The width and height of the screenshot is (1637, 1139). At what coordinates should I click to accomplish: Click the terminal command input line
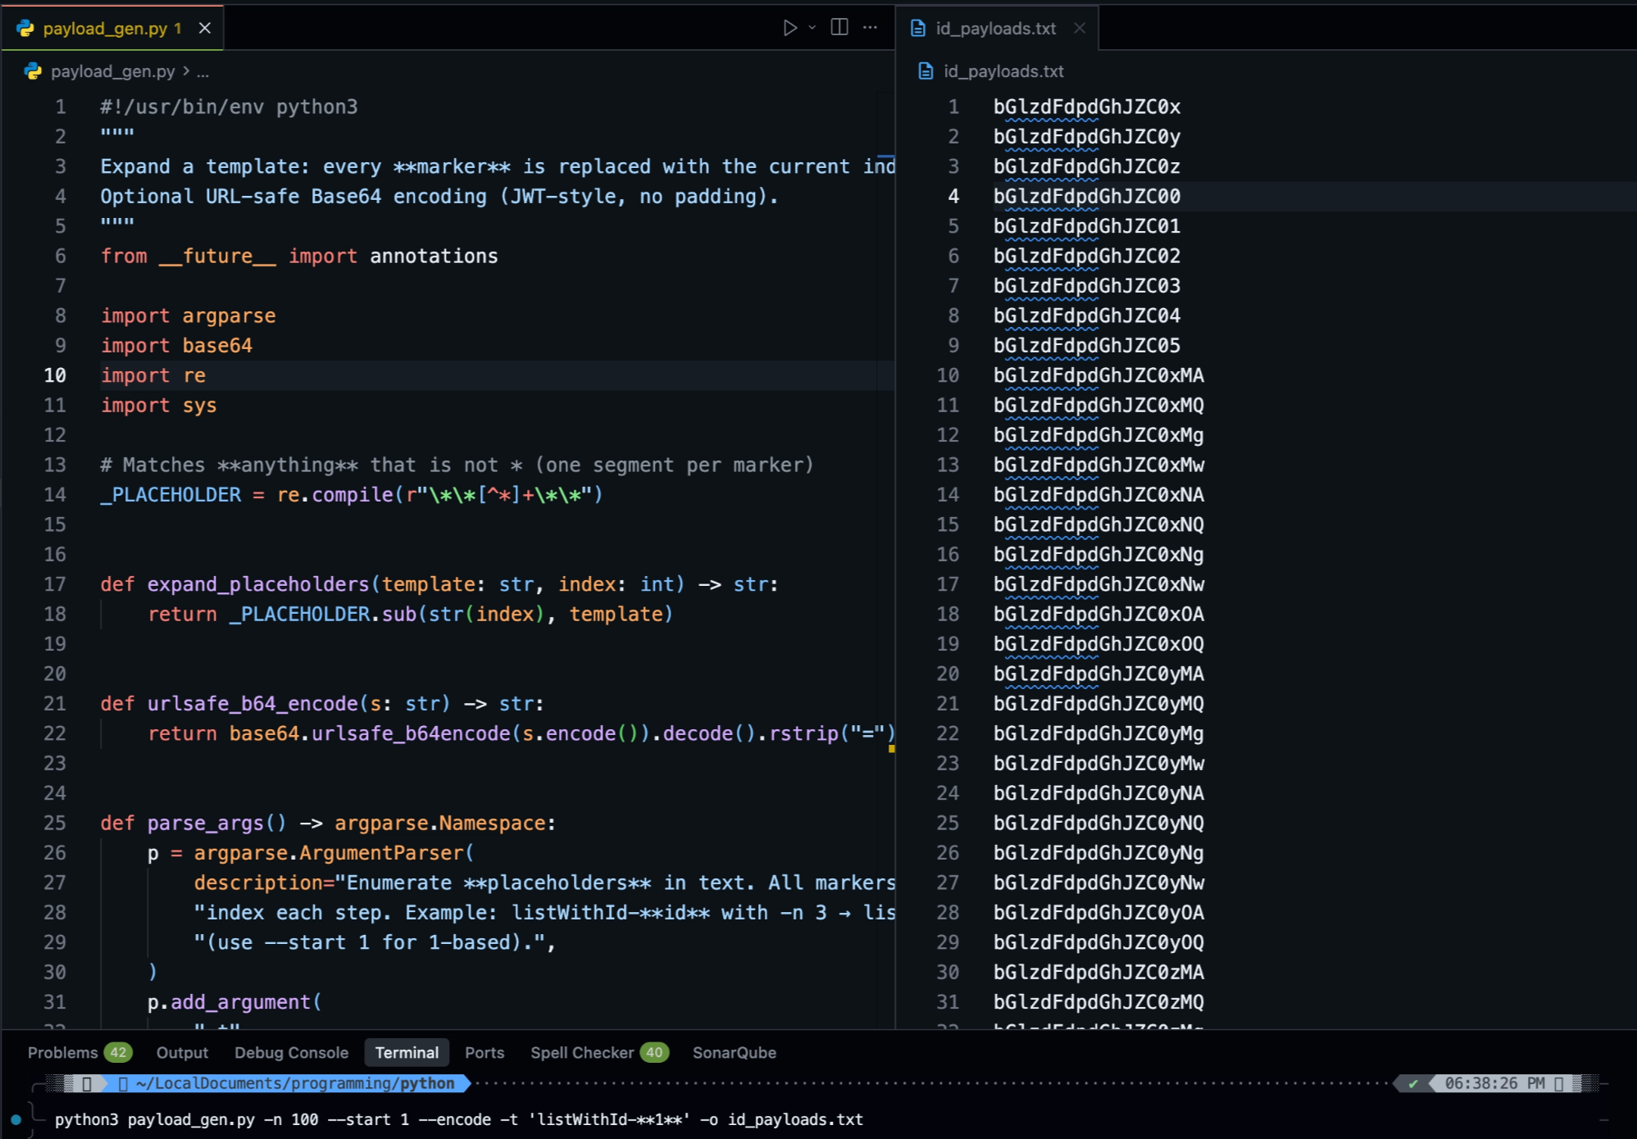[x=459, y=1119]
